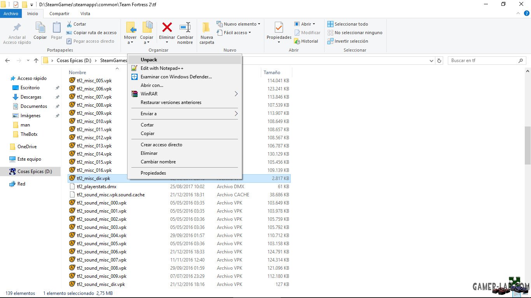Expand the WinRAR submenu
This screenshot has width=531, height=298.
pyautogui.click(x=185, y=94)
